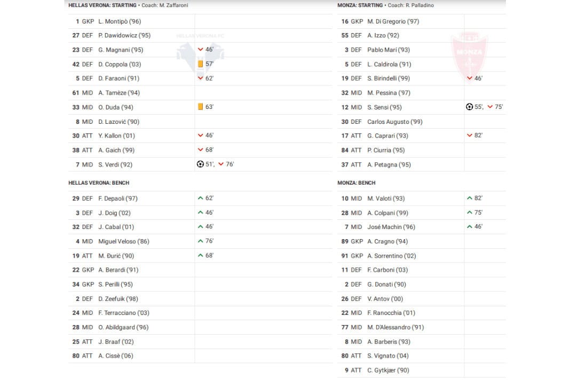570x380 pixels.
Task: Click the green substitution arrow beside M. Valoti
Action: click(469, 198)
